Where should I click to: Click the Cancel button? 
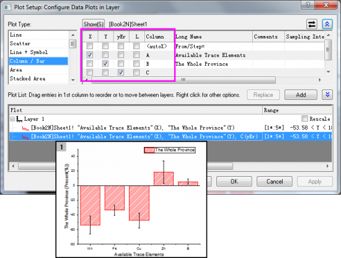point(275,182)
